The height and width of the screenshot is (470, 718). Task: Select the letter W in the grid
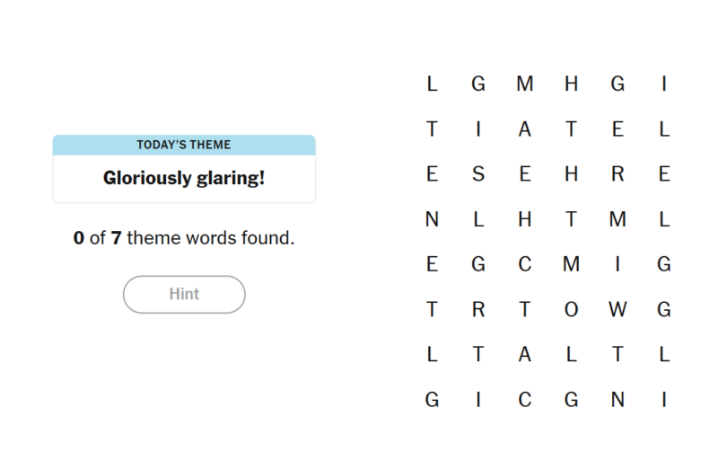(x=617, y=310)
